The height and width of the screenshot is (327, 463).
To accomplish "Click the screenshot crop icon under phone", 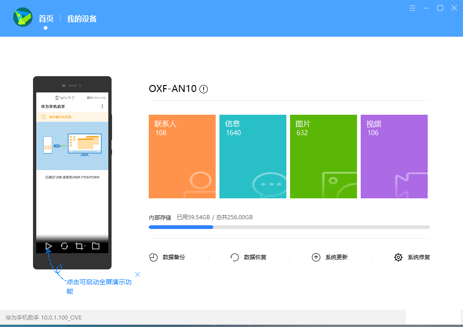I will [x=80, y=246].
